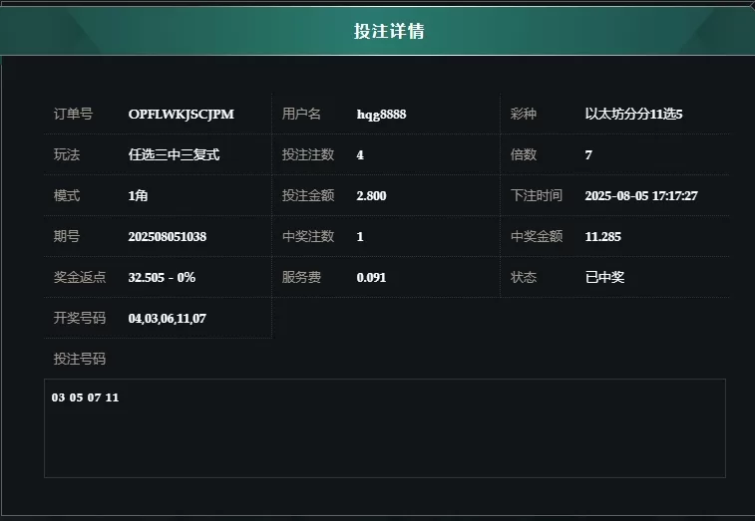This screenshot has width=755, height=521.
Task: Click the 投注详情 dialog title
Action: point(389,31)
